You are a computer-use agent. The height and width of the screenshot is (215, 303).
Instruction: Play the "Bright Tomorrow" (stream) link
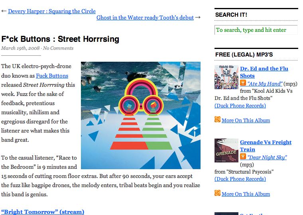click(43, 211)
